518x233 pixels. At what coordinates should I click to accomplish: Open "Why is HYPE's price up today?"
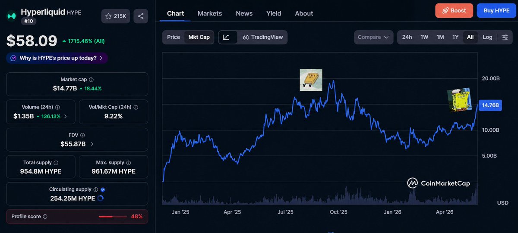[57, 58]
